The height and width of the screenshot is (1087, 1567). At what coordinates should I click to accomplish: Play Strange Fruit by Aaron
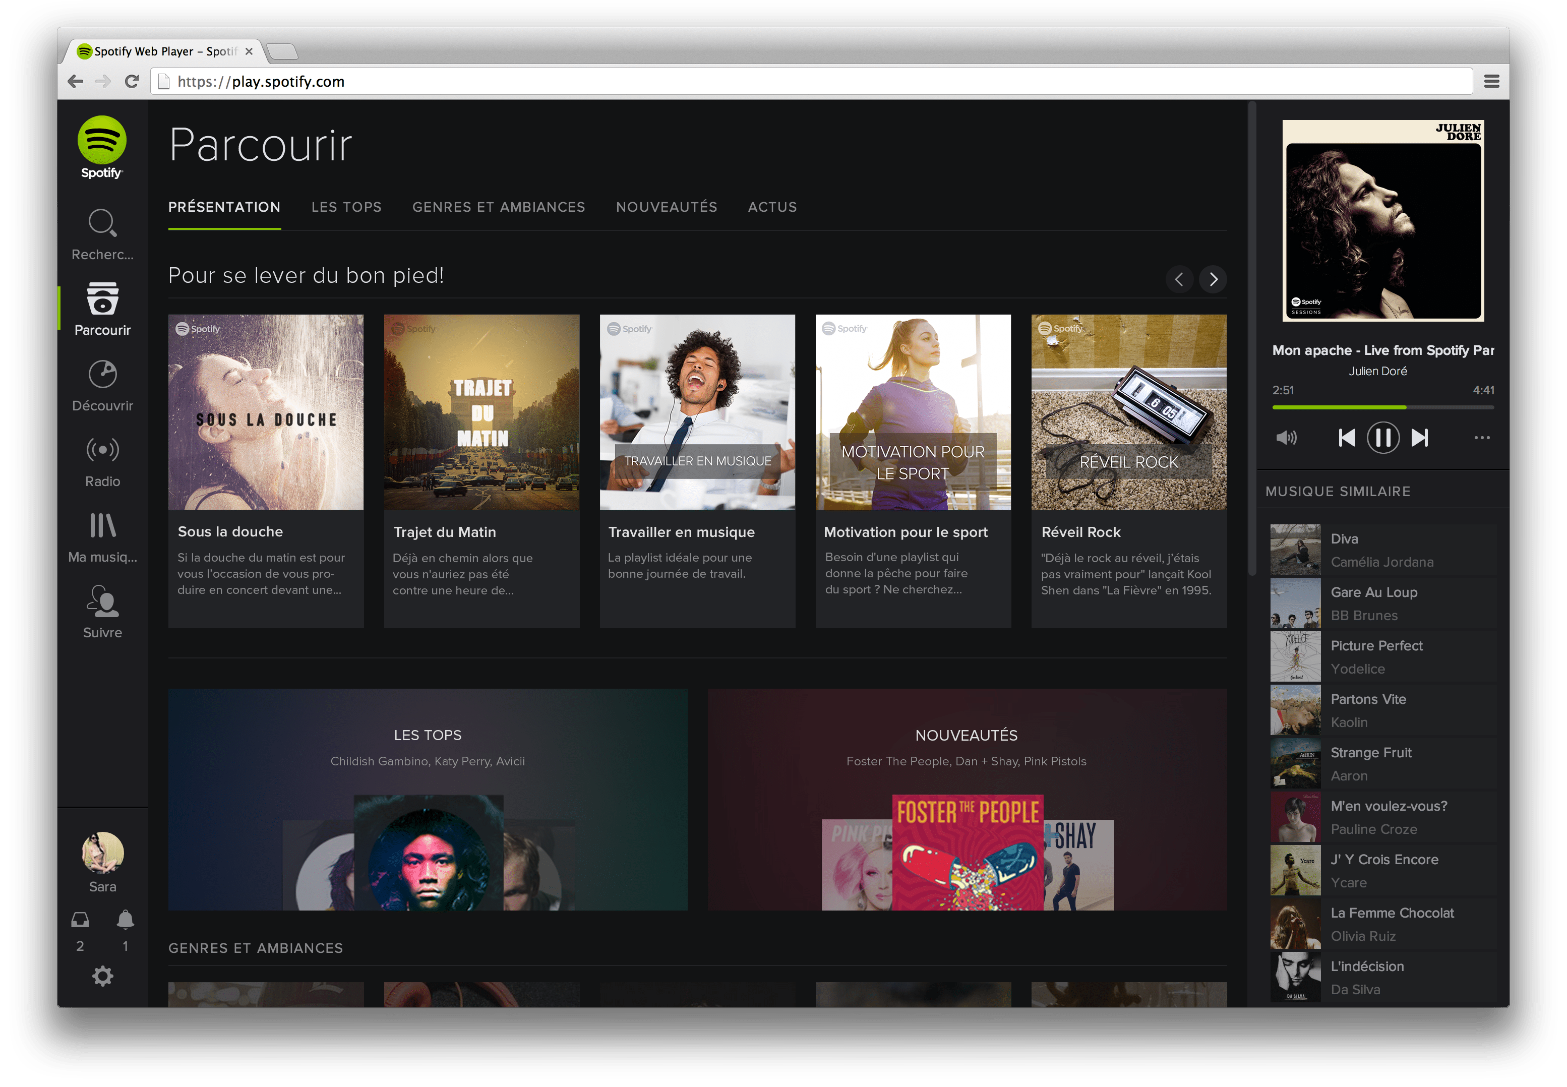[x=1382, y=763]
